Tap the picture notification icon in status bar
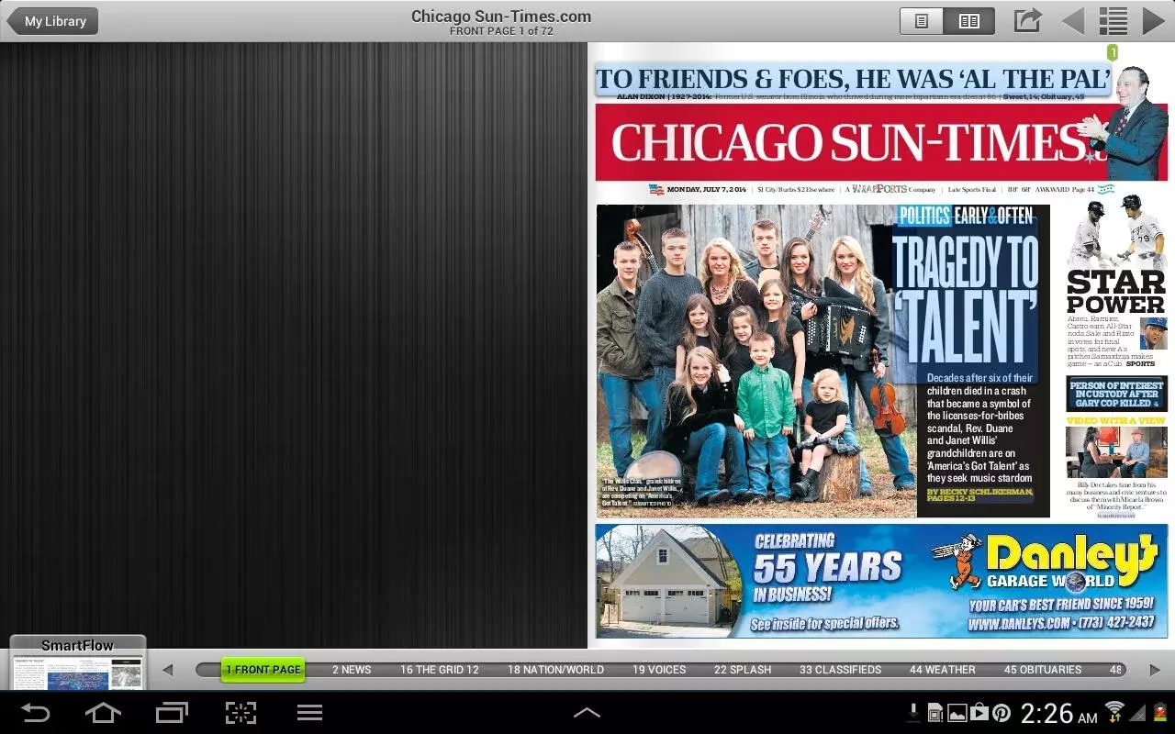1175x734 pixels. (x=957, y=713)
